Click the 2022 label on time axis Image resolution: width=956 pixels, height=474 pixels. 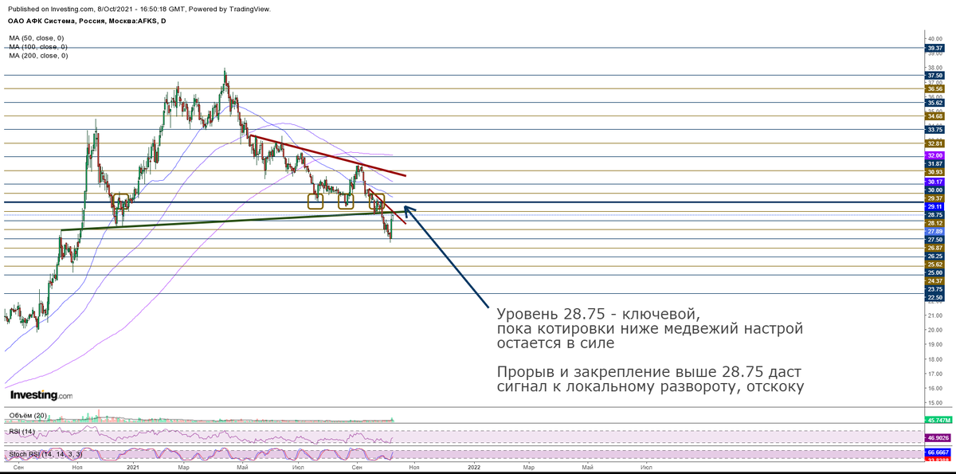pos(474,468)
